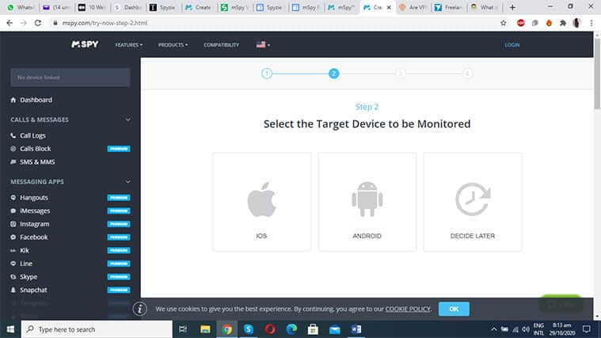The image size is (601, 338).
Task: Reload the page
Action: pos(37,23)
